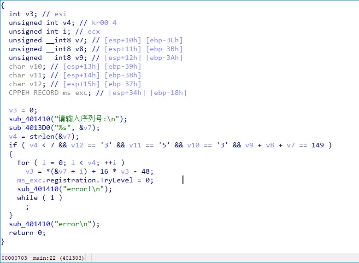The height and width of the screenshot is (263, 359).
Task: Click the 'kr00_4' comment text
Action: tap(104, 23)
